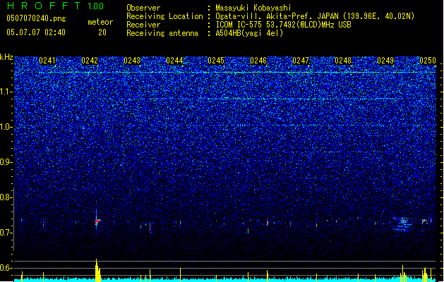Click the Receiver label
The image size is (444, 282).
click(x=143, y=25)
